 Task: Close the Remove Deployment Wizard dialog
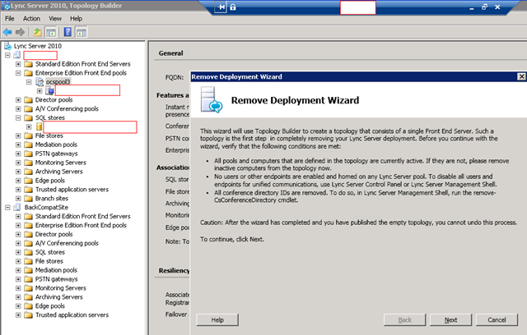click(521, 76)
